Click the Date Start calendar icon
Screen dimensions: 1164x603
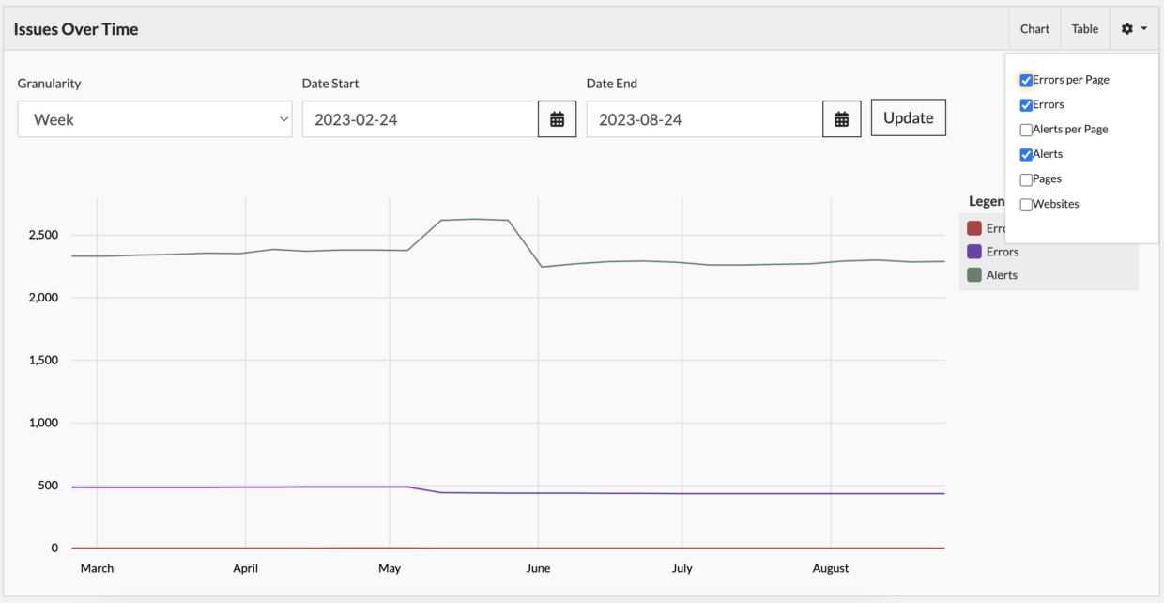[x=557, y=118]
